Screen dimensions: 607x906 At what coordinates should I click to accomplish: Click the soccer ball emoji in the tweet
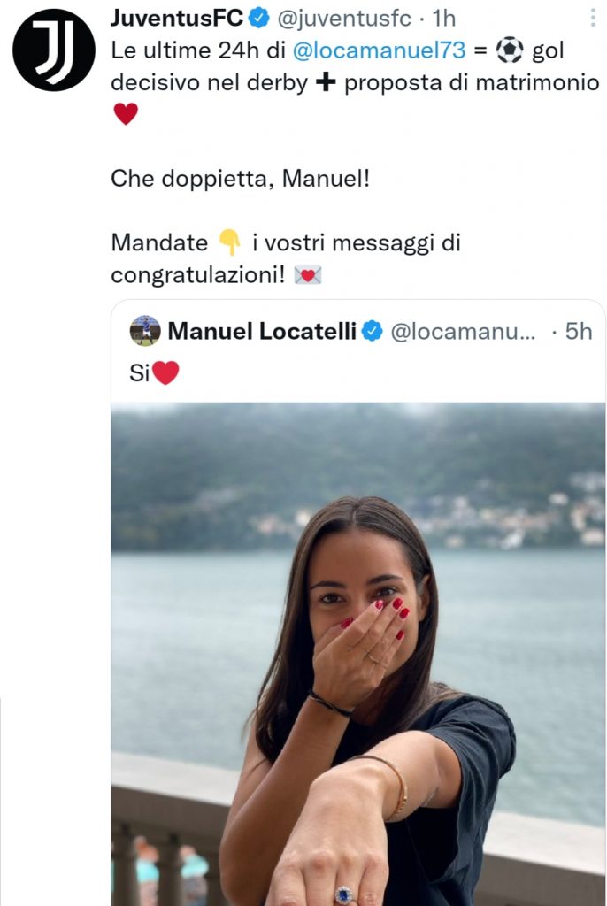[x=511, y=49]
